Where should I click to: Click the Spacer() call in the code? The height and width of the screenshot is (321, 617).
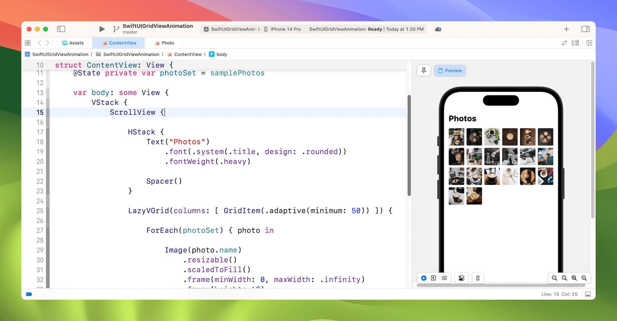[x=164, y=181]
